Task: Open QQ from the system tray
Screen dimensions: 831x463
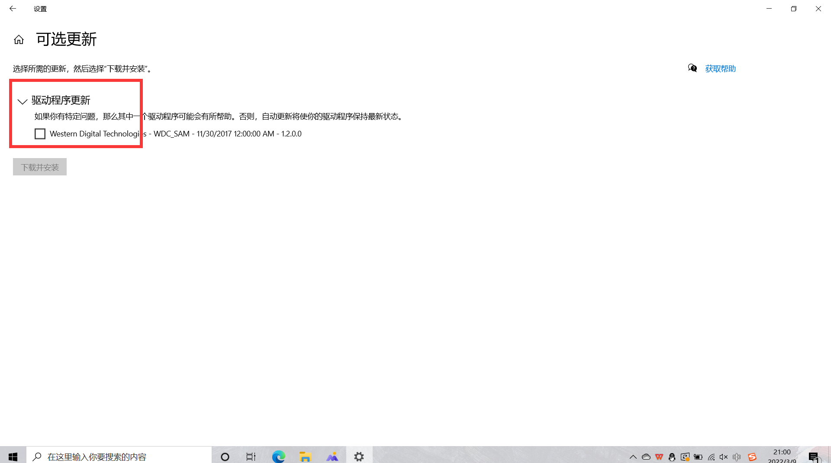Action: [673, 457]
